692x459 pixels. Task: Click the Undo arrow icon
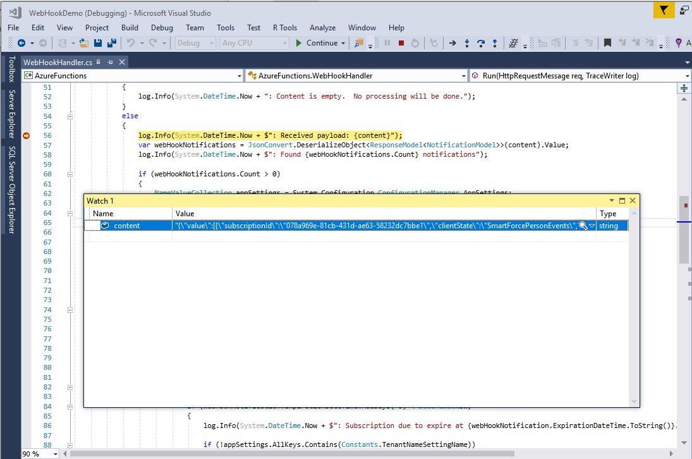click(x=131, y=43)
